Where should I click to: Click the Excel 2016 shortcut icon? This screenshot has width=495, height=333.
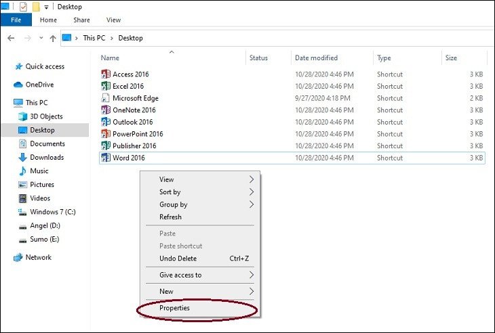105,86
